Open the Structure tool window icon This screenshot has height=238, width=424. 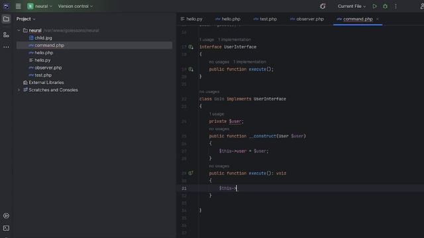point(6,35)
